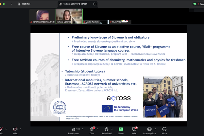Image resolution: width=204 pixels, height=136 pixels.
Task: Expand the video options arrow
Action: pyautogui.click(x=20, y=129)
